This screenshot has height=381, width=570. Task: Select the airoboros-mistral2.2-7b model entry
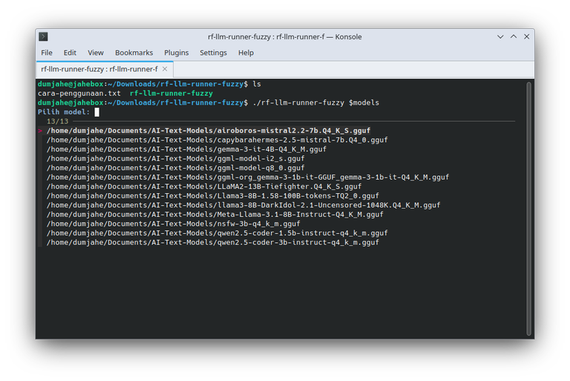tap(208, 131)
